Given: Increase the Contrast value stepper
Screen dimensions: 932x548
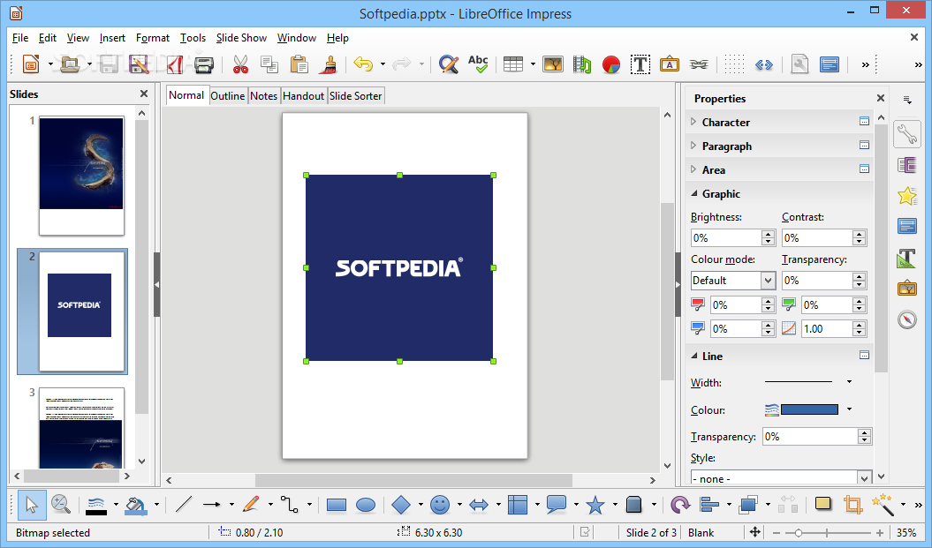Looking at the screenshot, I should (859, 234).
